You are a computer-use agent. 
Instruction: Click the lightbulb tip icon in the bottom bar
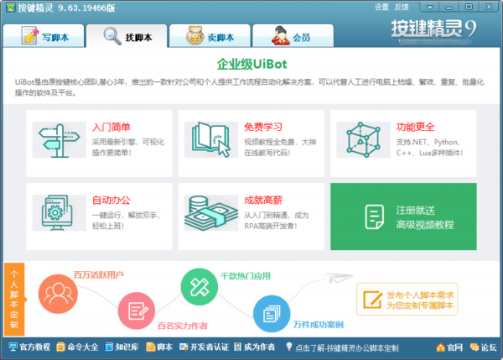click(x=289, y=347)
